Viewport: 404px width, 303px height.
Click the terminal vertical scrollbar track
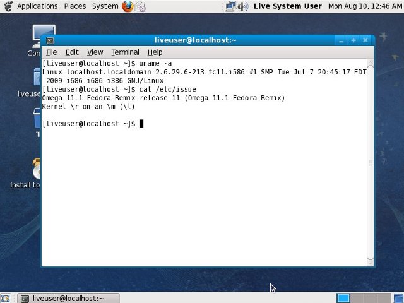pos(371,163)
